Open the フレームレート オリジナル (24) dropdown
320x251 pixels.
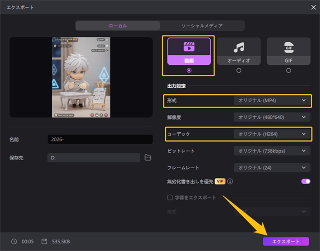pos(272,167)
